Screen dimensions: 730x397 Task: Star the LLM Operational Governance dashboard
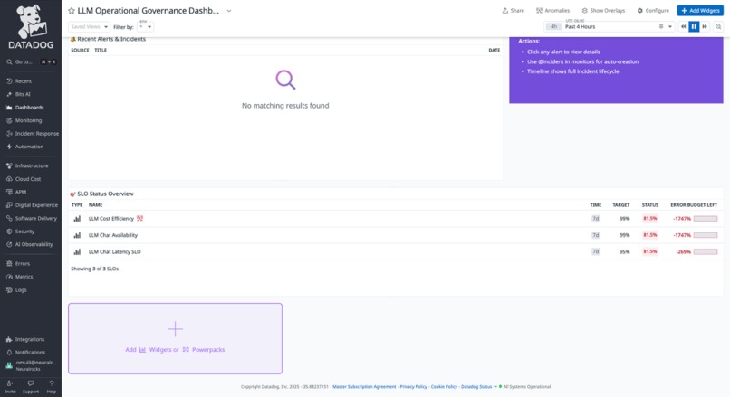(72, 11)
